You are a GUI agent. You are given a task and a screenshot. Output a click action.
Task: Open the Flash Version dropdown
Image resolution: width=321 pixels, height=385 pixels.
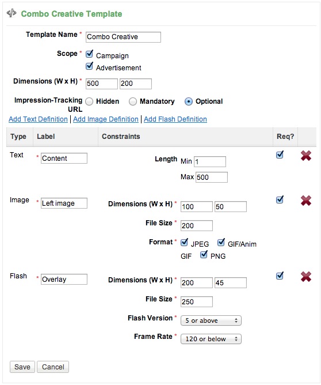click(x=211, y=320)
